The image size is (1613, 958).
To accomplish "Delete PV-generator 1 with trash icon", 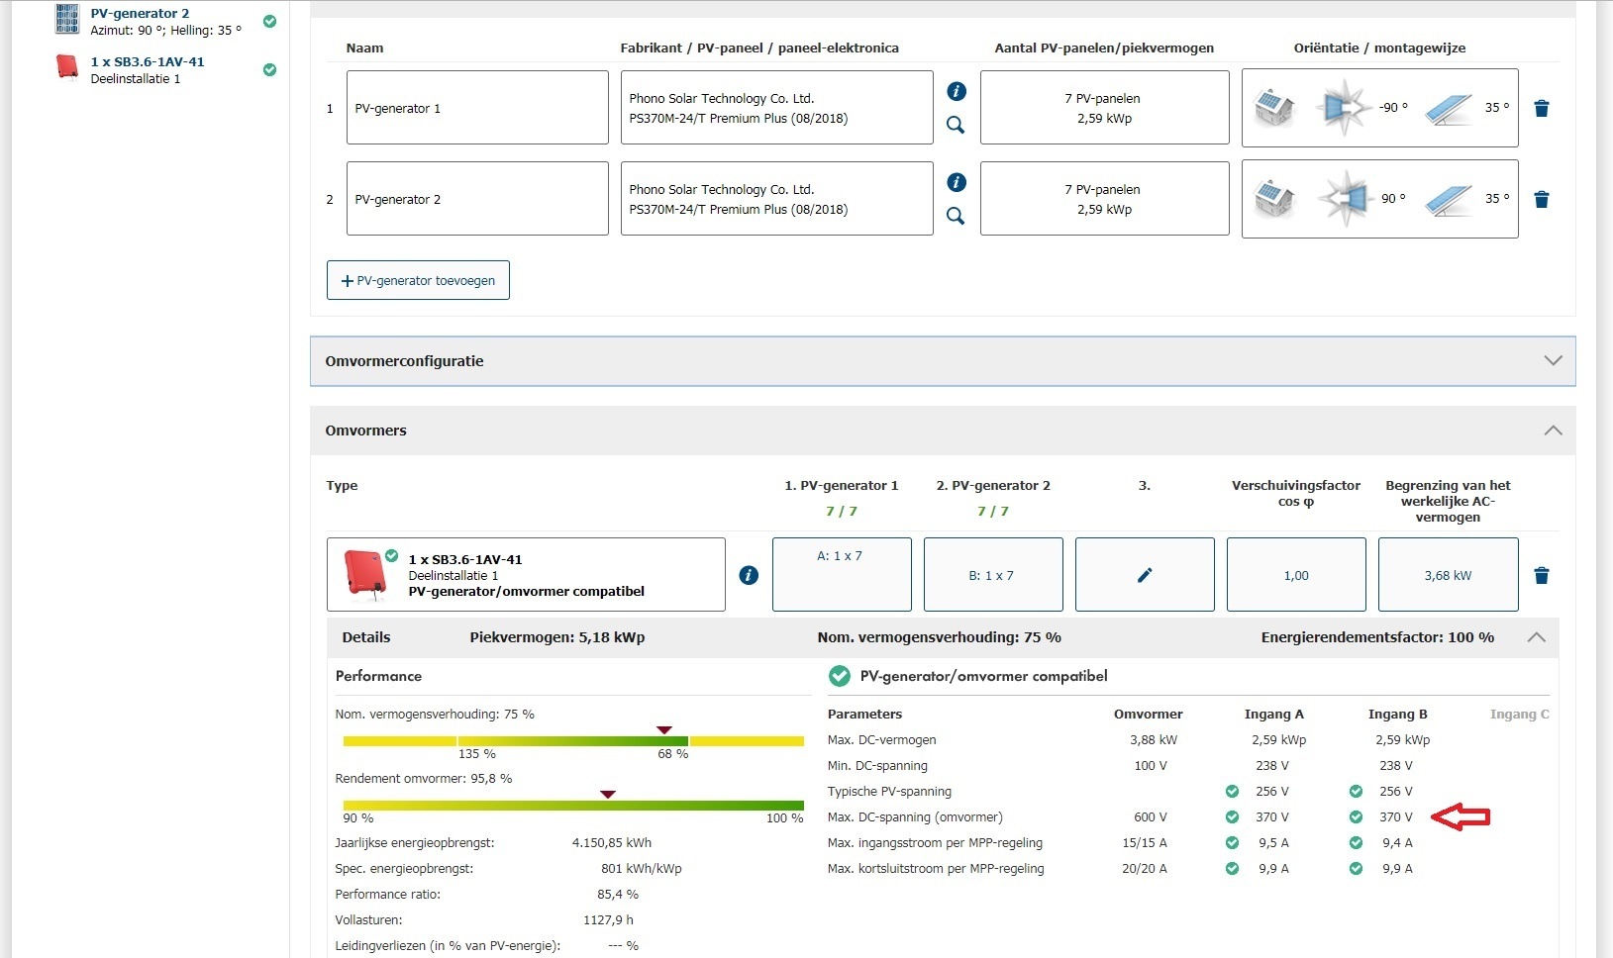I will [x=1542, y=109].
